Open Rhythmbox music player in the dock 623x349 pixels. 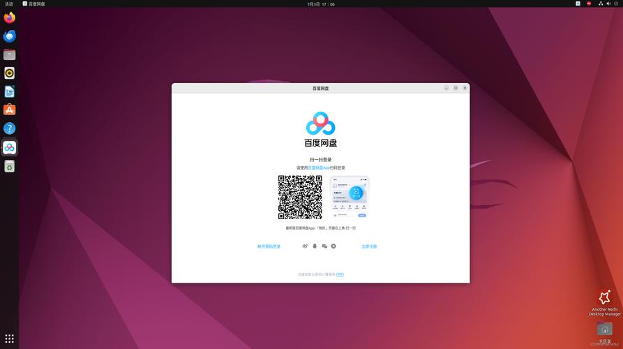[10, 73]
